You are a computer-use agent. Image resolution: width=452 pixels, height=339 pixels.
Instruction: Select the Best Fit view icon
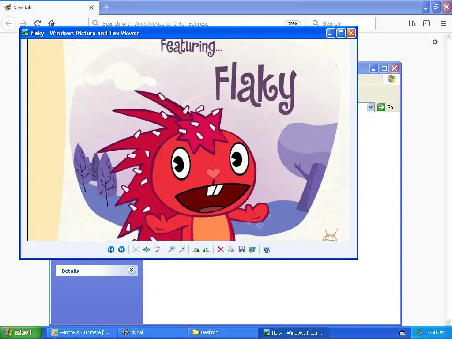[136, 250]
